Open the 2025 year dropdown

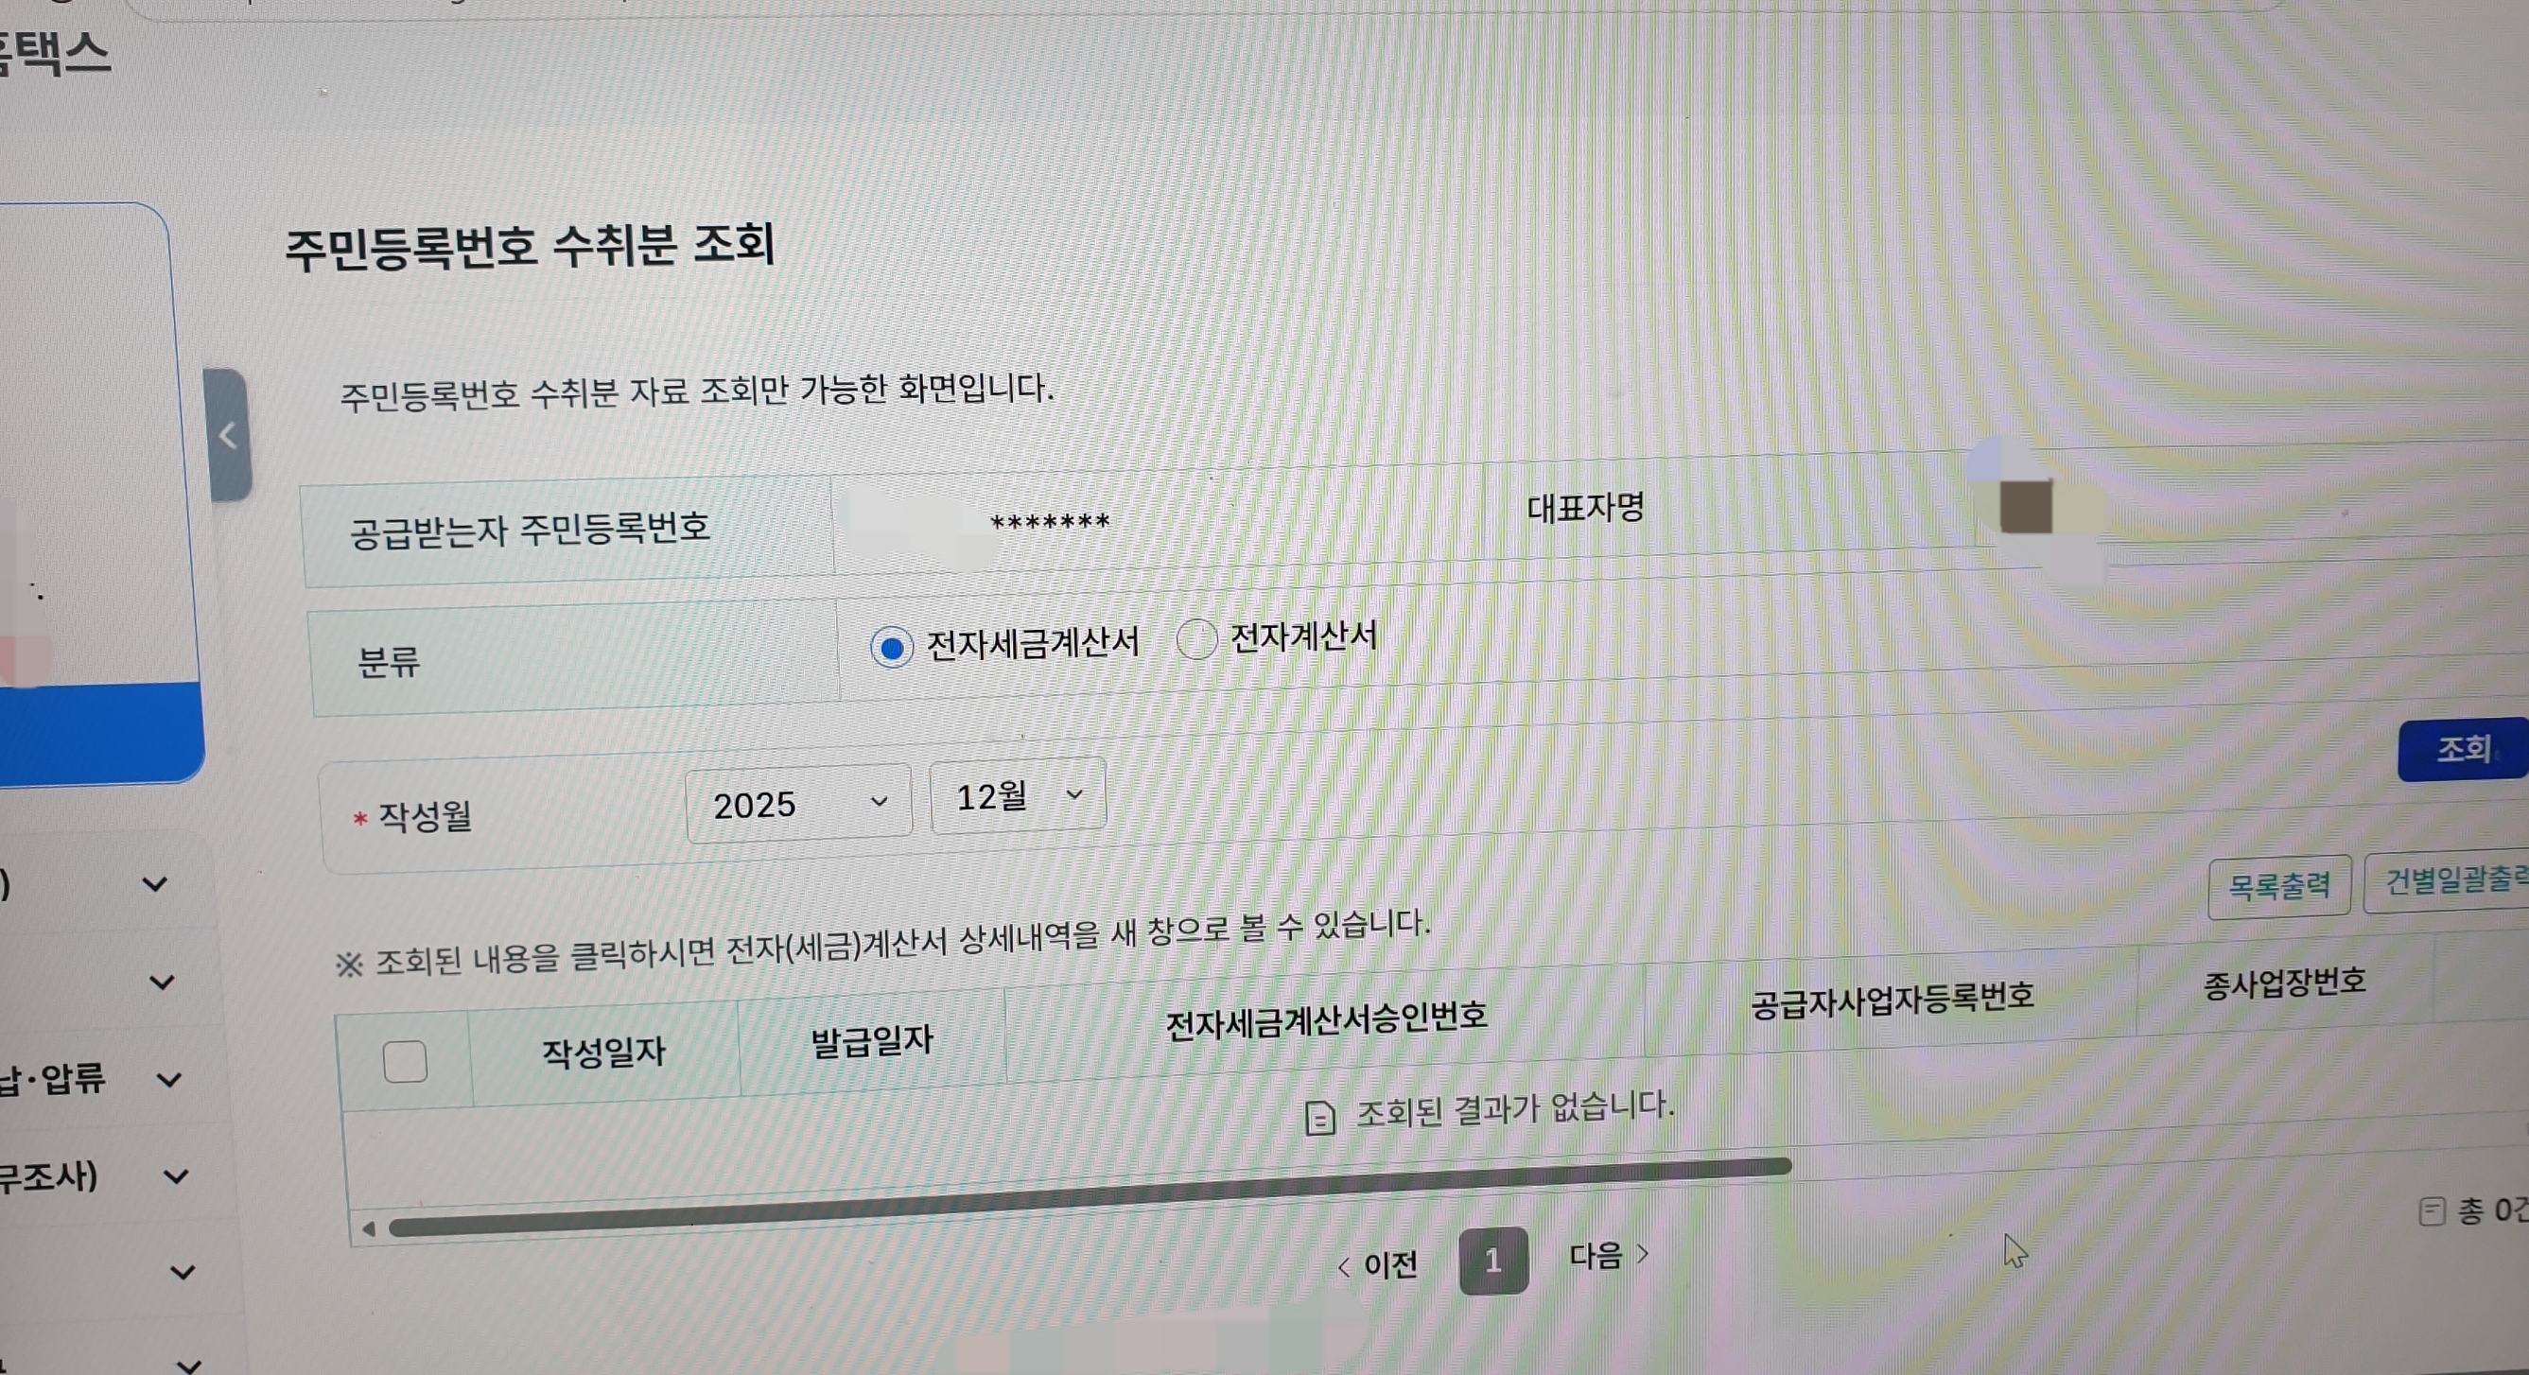tap(798, 804)
